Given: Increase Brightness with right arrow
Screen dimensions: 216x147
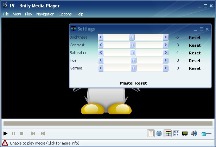Looking at the screenshot, I should coord(165,37).
